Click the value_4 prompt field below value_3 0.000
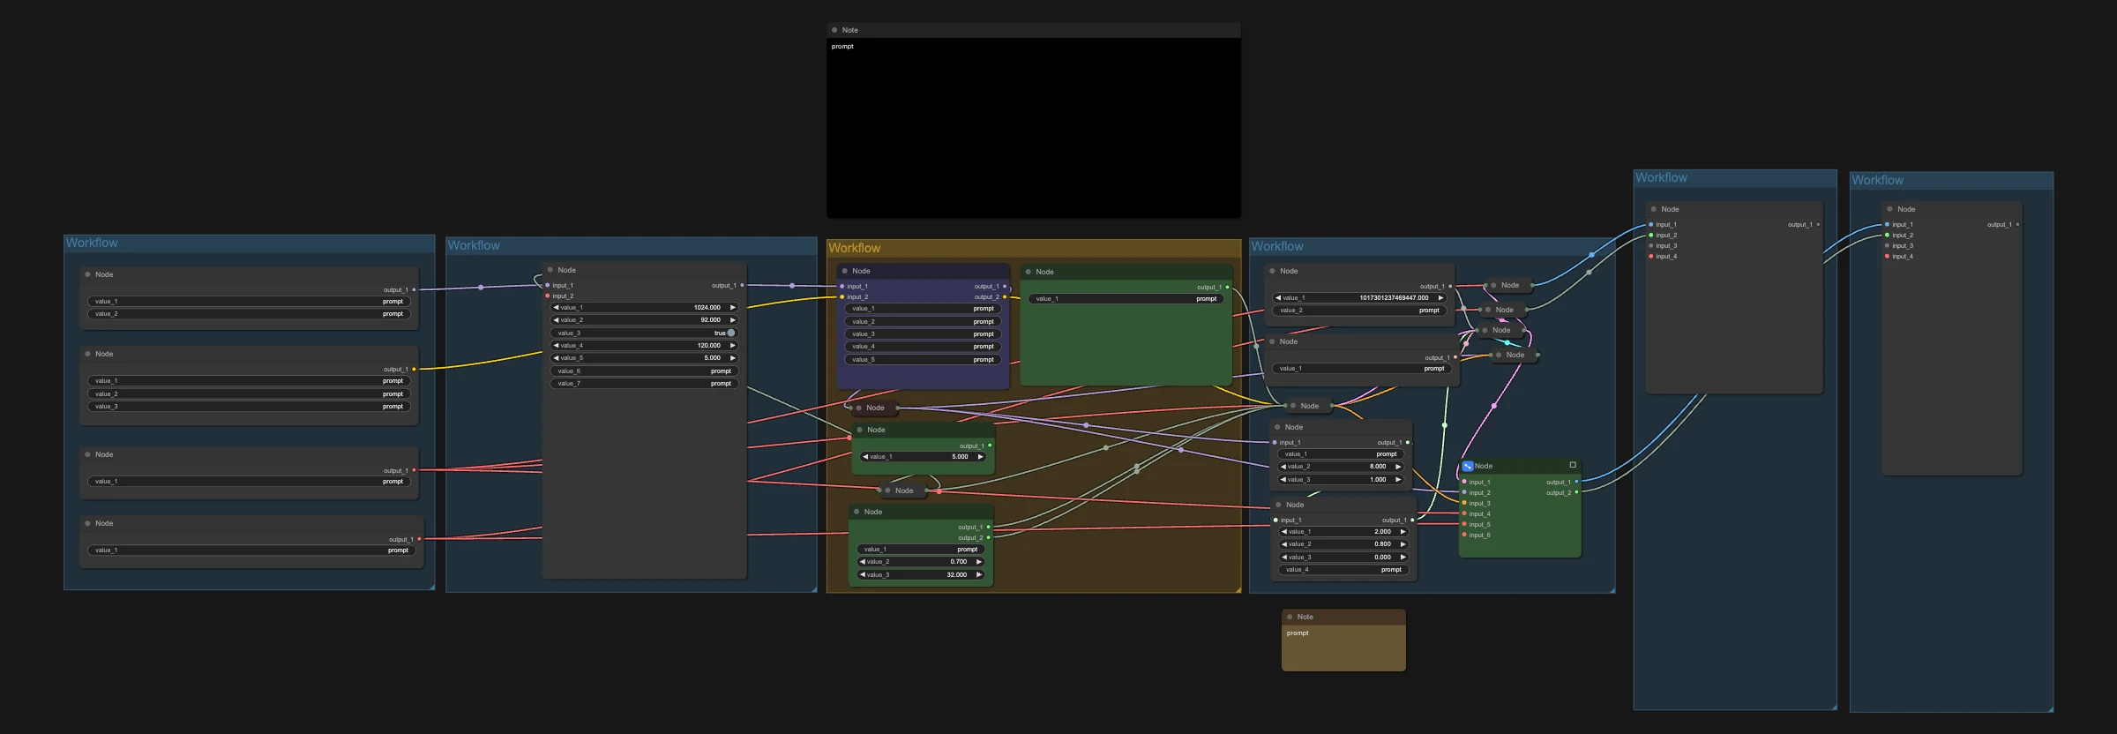This screenshot has width=2117, height=734. click(x=1343, y=570)
